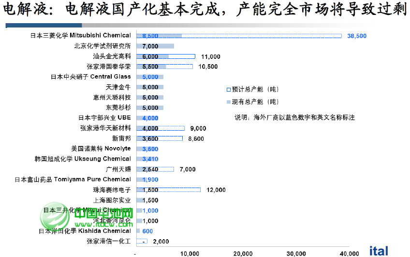Click the 预计总产能 legend outline marker

tap(228, 89)
